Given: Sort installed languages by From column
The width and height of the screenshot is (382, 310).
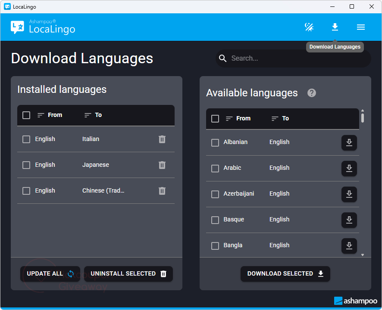Looking at the screenshot, I should coord(50,115).
